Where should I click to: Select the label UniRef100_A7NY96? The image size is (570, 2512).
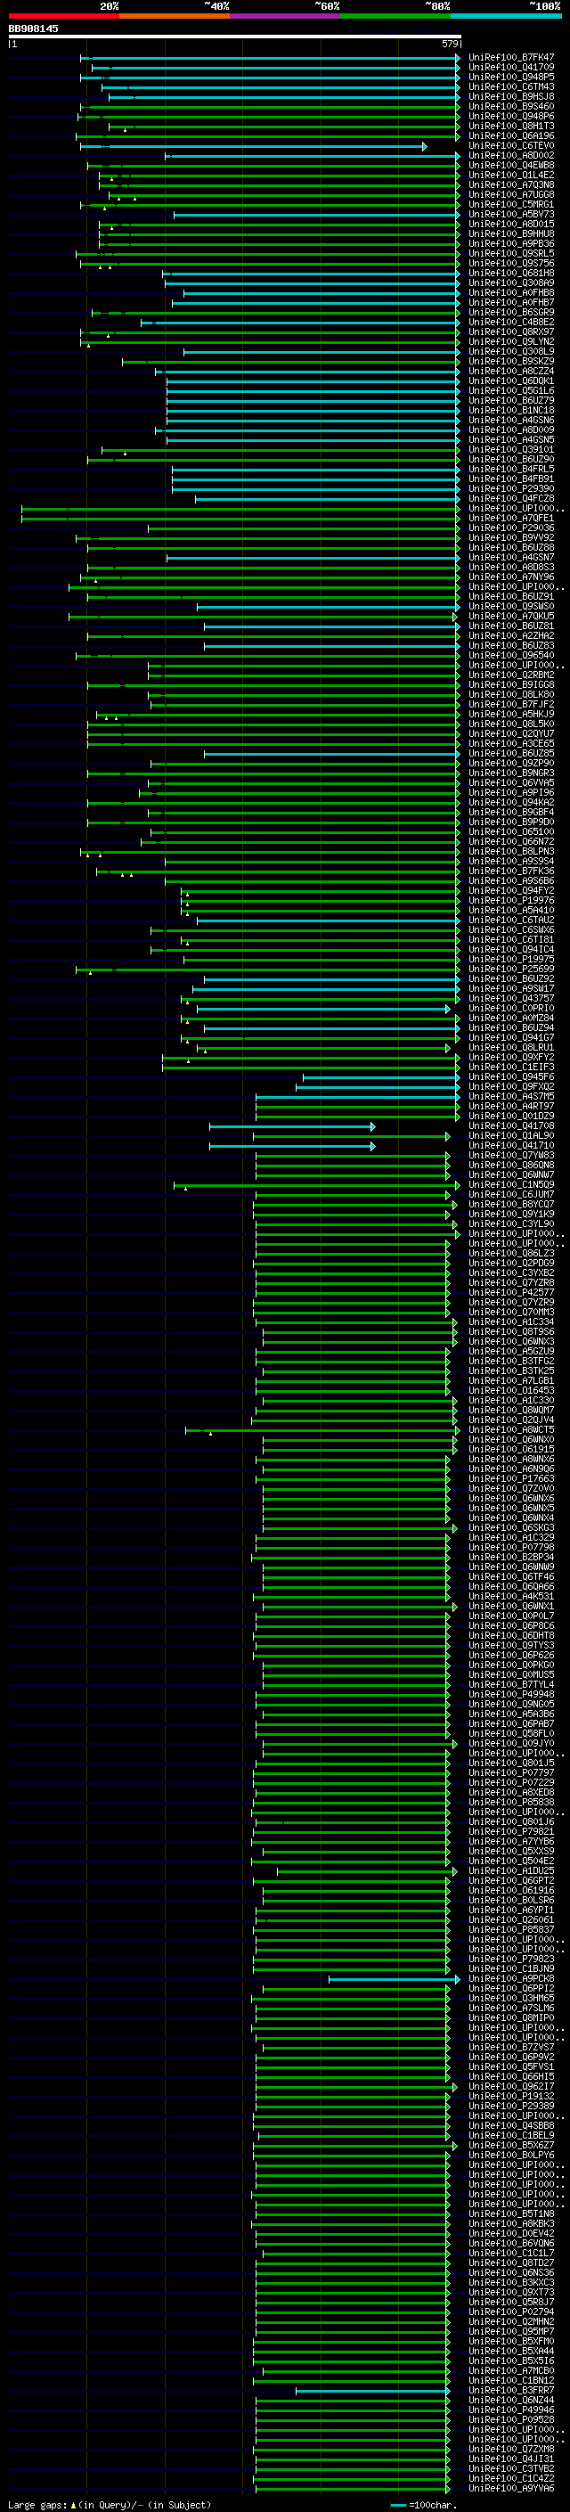tap(511, 577)
